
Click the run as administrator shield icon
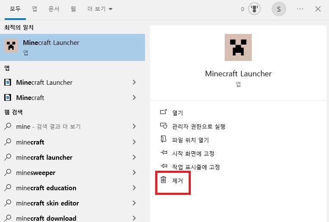click(164, 126)
